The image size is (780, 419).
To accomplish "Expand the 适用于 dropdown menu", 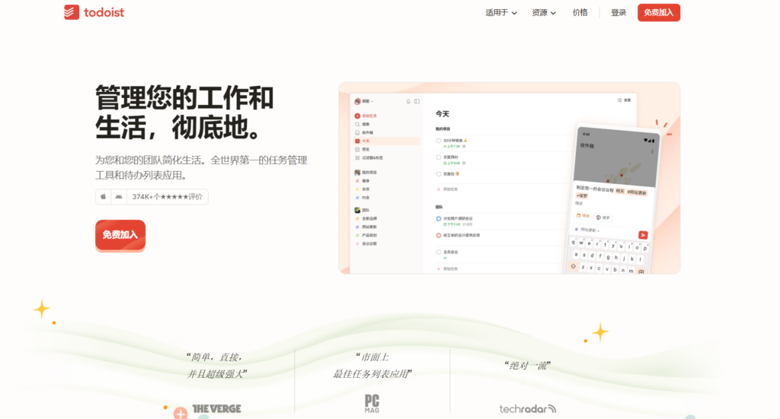I will point(501,12).
